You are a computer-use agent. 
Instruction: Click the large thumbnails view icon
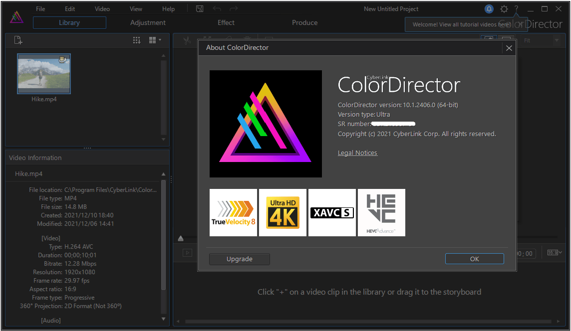pos(153,40)
